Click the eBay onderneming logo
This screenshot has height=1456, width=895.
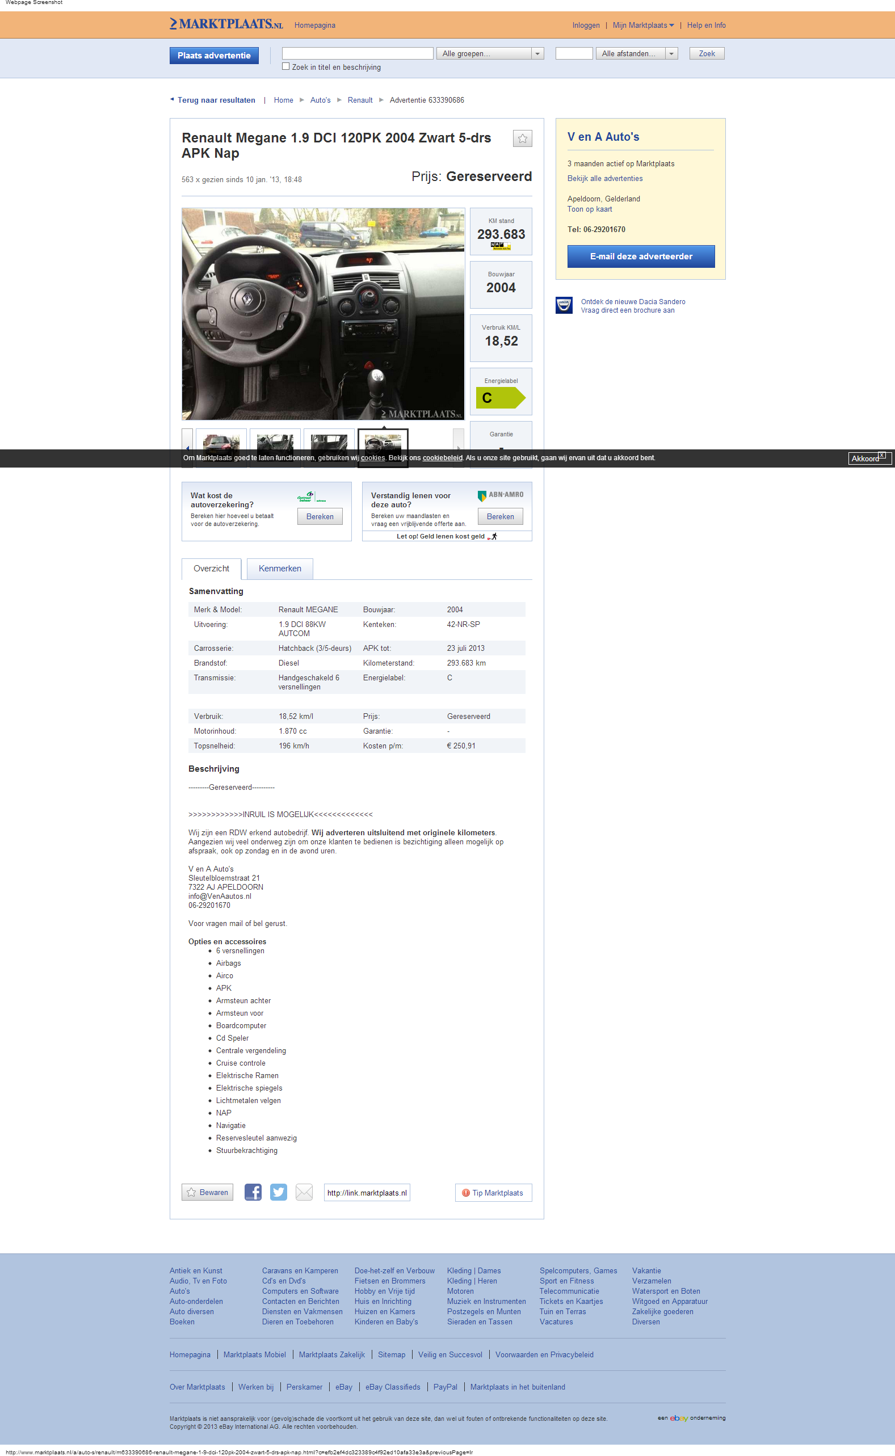click(x=691, y=1417)
